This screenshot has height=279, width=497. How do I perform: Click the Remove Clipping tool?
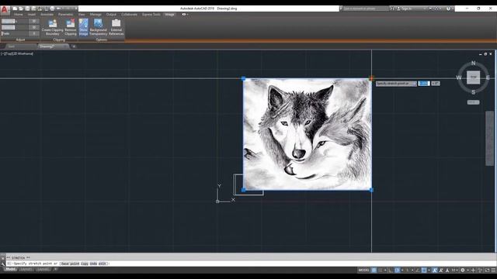71,27
